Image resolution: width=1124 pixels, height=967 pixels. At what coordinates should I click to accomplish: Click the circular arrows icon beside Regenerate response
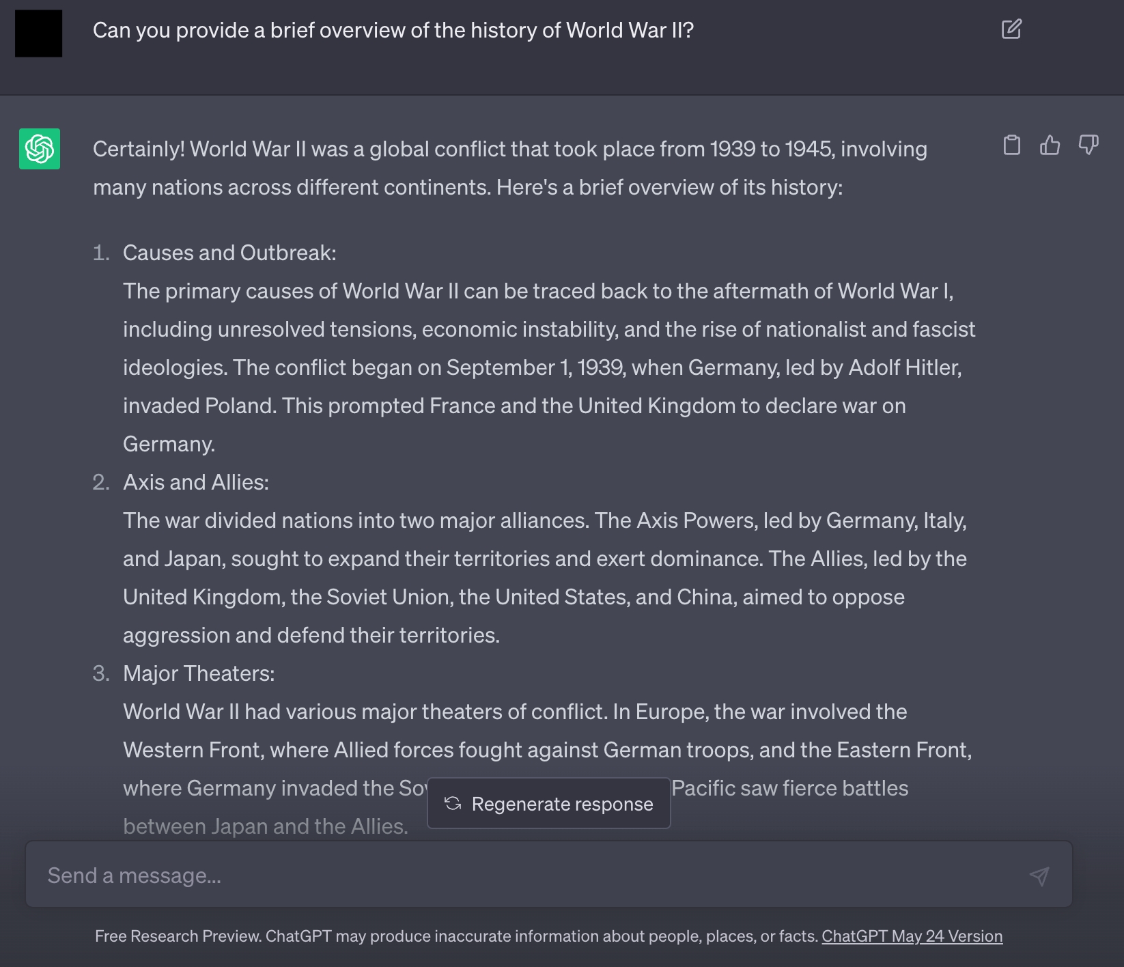tap(453, 804)
